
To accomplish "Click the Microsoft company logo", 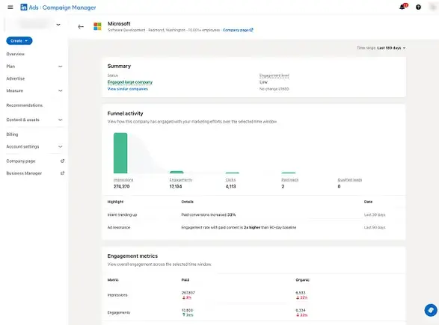I will click(x=97, y=27).
